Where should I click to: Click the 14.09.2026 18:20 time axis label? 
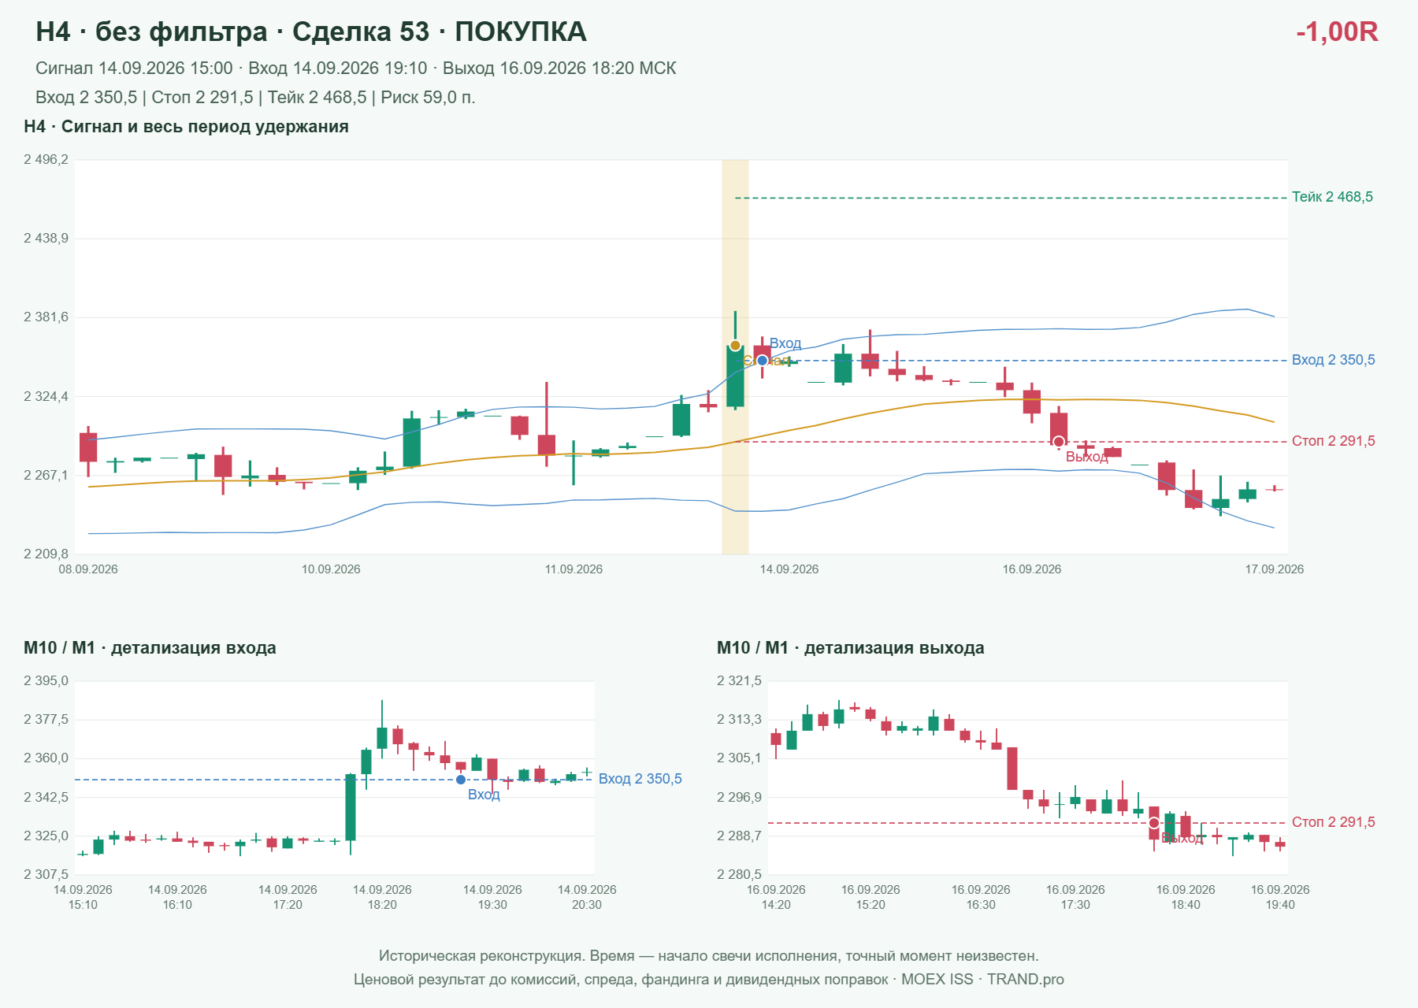pos(382,897)
